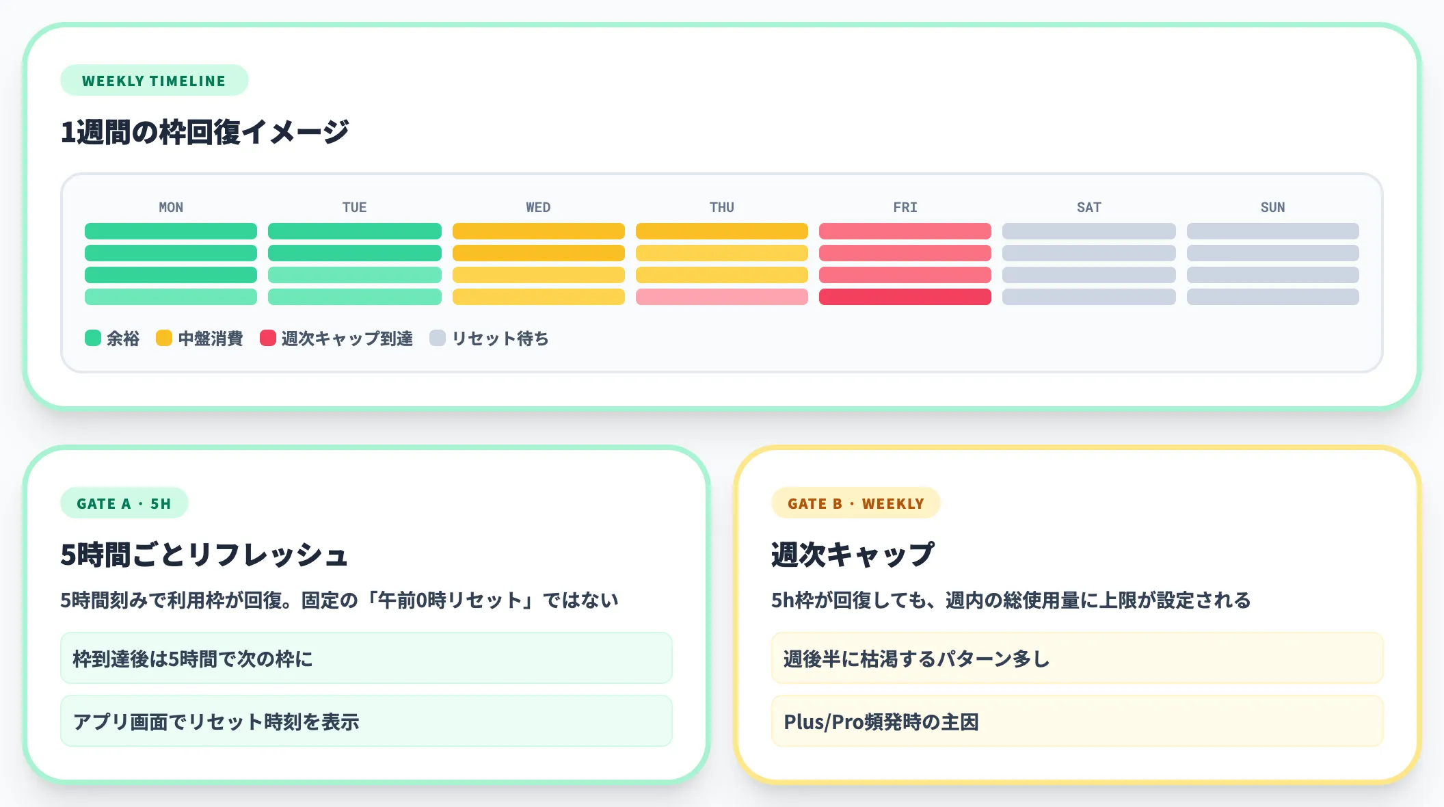Click the WEEKLY TIMELINE badge
Viewport: 1444px width, 807px height.
pyautogui.click(x=154, y=81)
